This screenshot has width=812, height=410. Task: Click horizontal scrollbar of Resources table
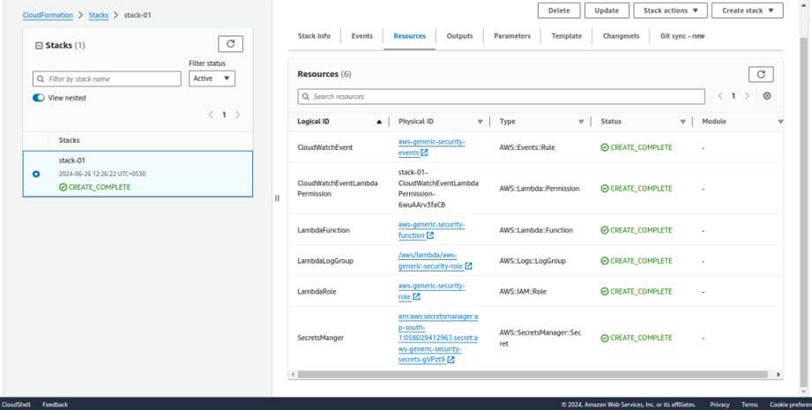pos(533,374)
